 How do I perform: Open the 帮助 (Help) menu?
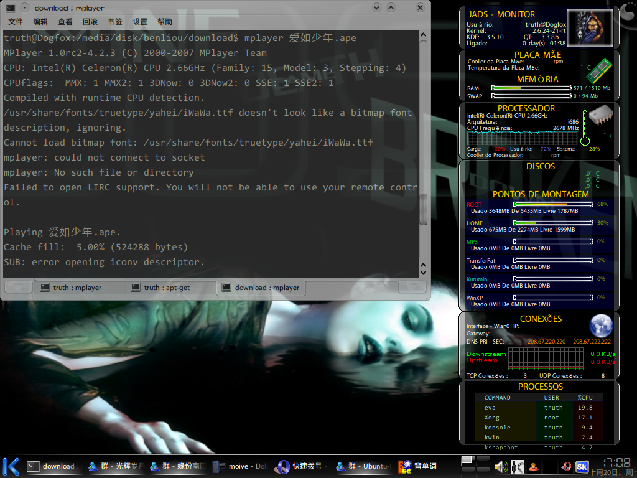click(x=164, y=22)
